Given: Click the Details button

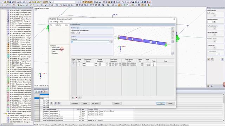Looking at the screenshot, I should (85, 103).
